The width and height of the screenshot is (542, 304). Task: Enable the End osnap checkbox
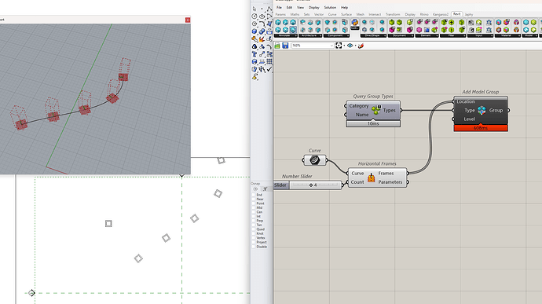254,195
